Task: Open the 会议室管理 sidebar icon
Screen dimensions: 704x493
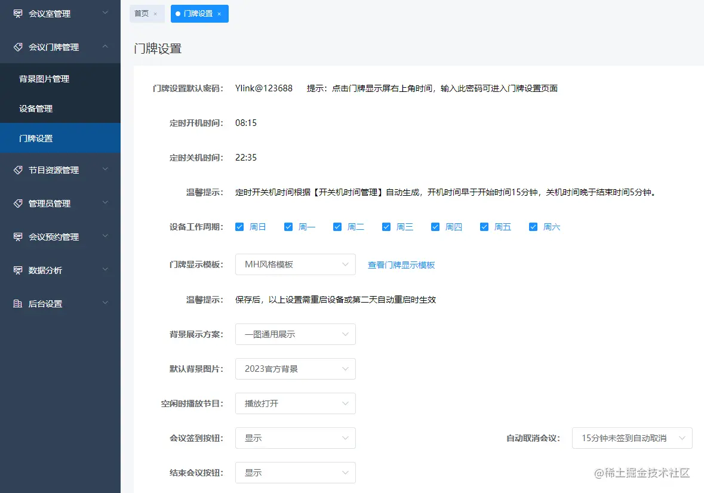Action: point(16,13)
